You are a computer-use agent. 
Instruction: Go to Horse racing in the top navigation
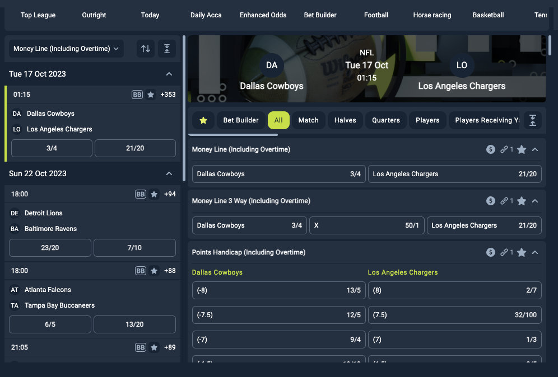[x=432, y=15]
